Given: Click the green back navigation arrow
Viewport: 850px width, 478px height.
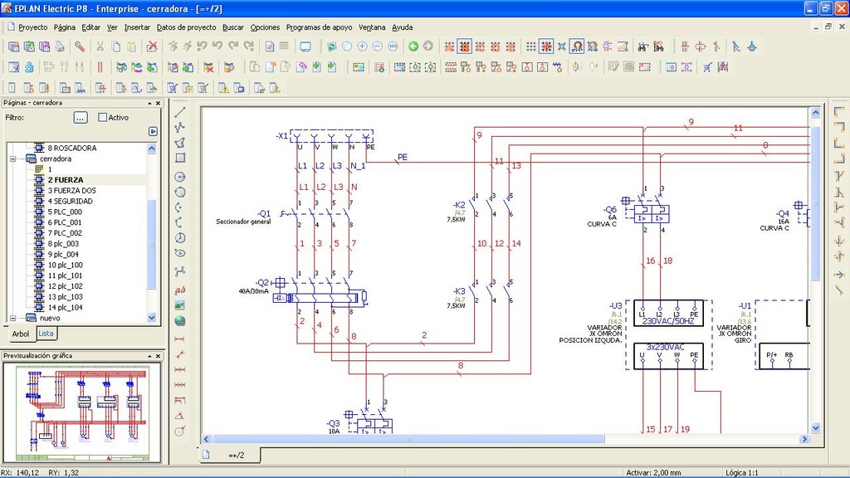Looking at the screenshot, I should coord(413,46).
